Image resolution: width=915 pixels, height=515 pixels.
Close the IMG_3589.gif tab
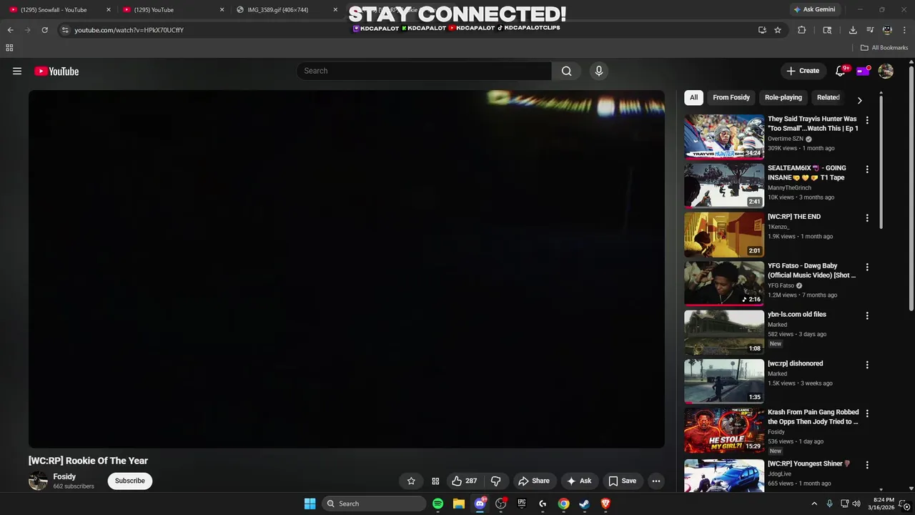[335, 10]
